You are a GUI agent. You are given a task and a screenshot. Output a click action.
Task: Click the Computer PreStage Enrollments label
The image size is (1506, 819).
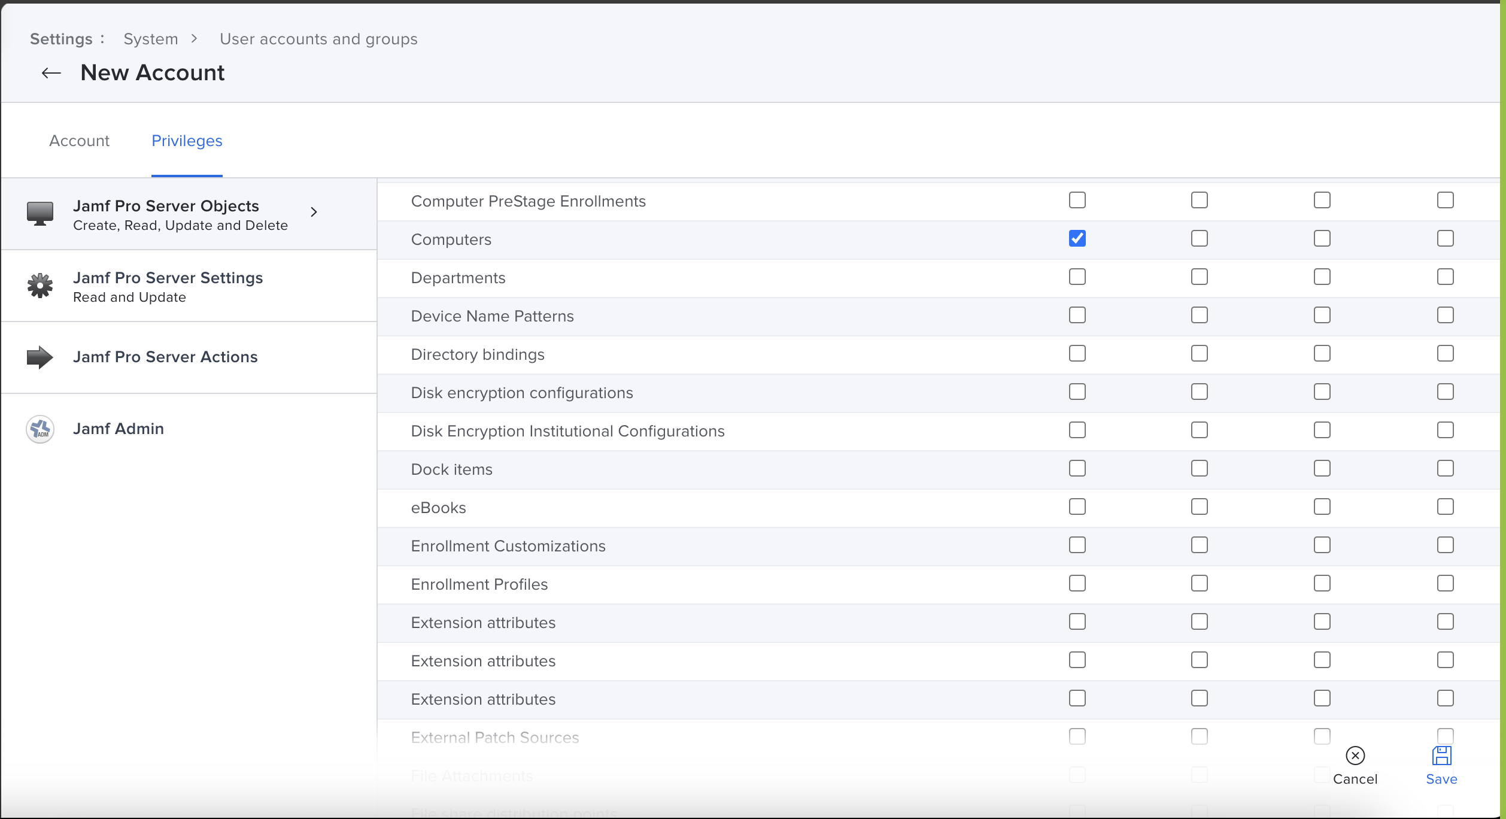[x=528, y=201]
